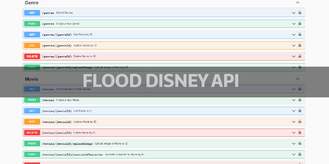Screen dimensions: 329x164
Task: Open auth padlock for DELETE /genres/{genreId}
Action: click(x=300, y=56)
